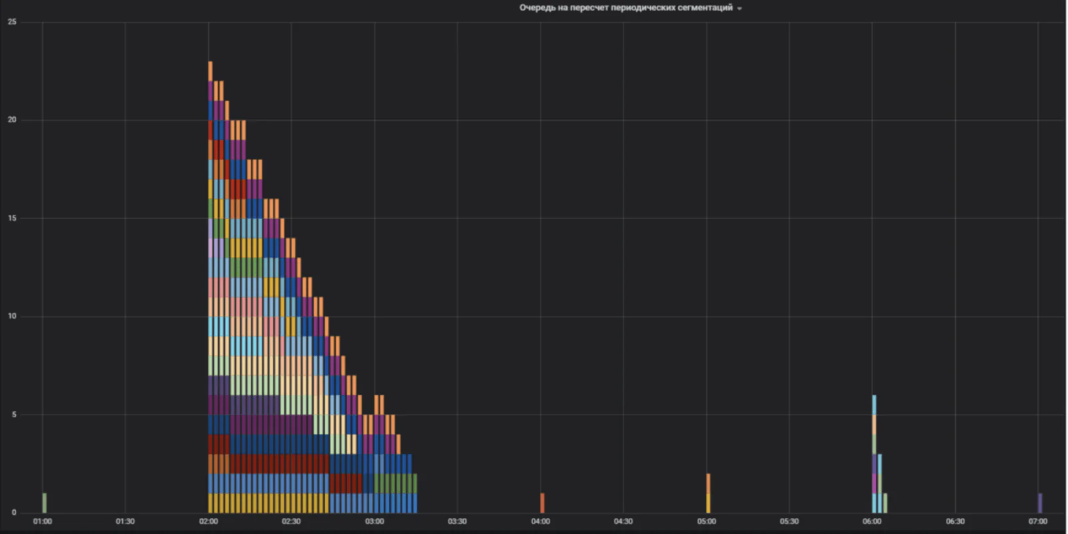
Task: Click the y-axis label 25
Action: click(12, 22)
